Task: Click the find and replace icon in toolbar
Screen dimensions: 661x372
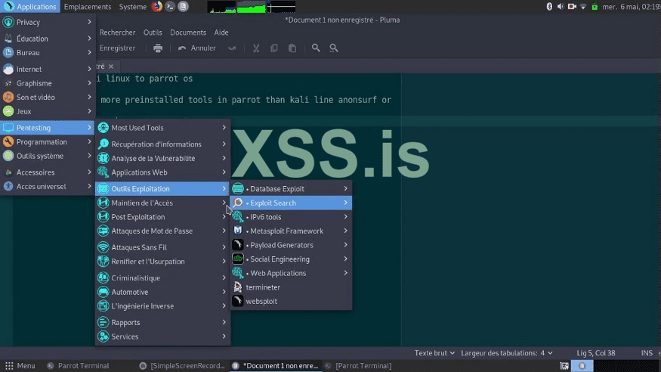Action: 334,48
